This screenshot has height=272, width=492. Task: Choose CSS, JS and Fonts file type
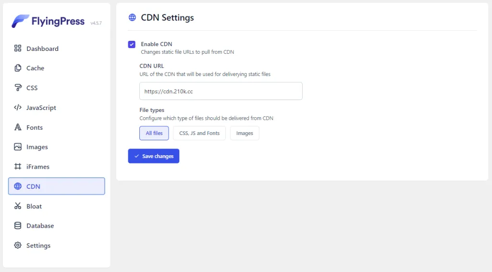pos(199,133)
